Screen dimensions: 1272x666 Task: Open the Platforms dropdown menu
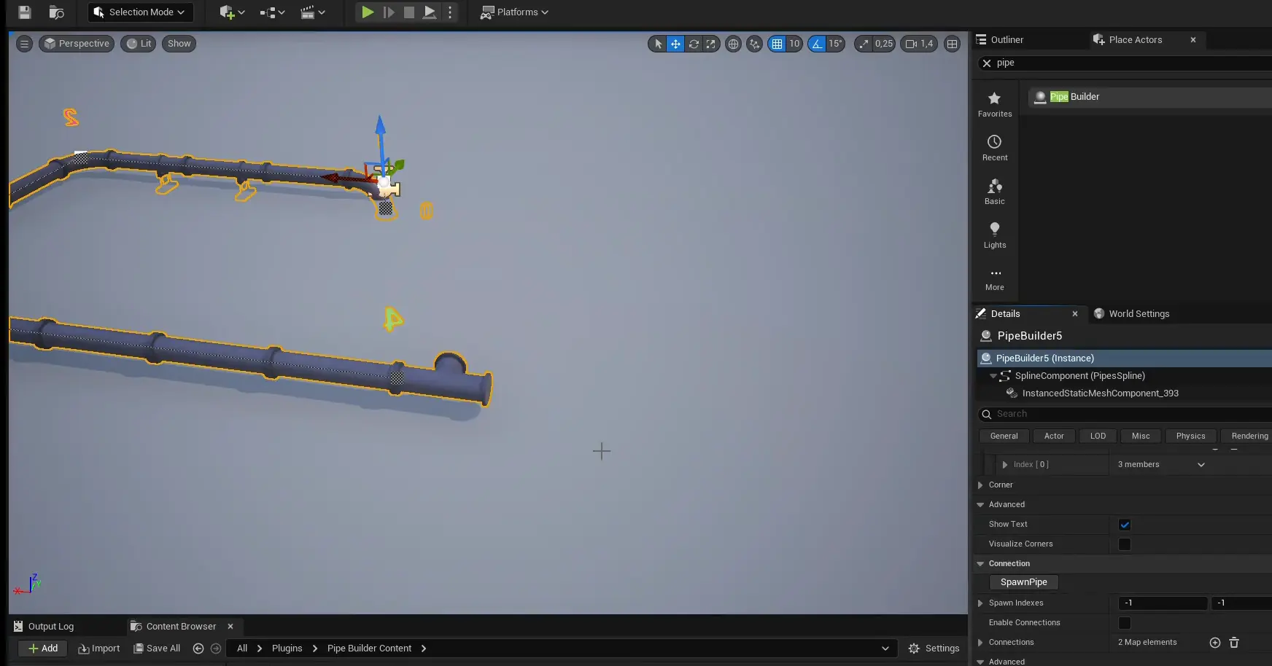pyautogui.click(x=514, y=12)
